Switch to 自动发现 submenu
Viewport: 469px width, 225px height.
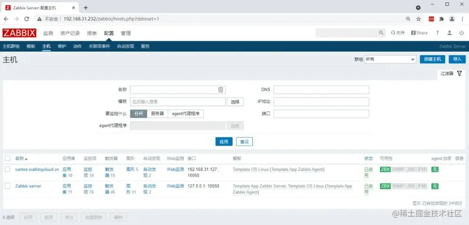(126, 46)
